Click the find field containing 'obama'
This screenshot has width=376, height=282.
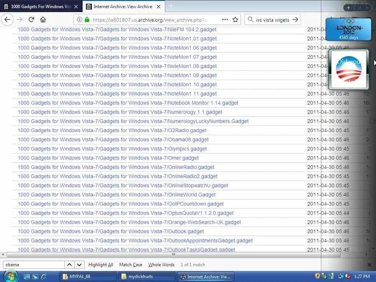33,265
